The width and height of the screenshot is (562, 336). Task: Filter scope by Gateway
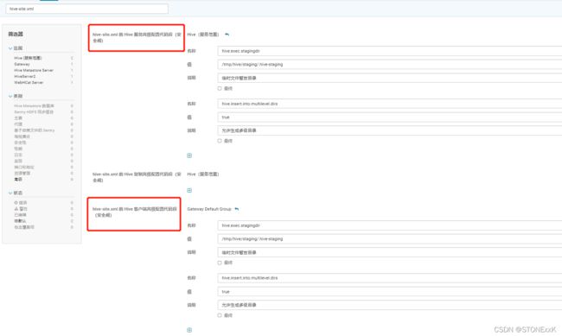click(22, 64)
